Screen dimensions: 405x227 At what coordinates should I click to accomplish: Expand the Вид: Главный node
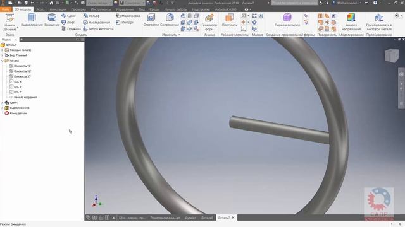(3, 55)
